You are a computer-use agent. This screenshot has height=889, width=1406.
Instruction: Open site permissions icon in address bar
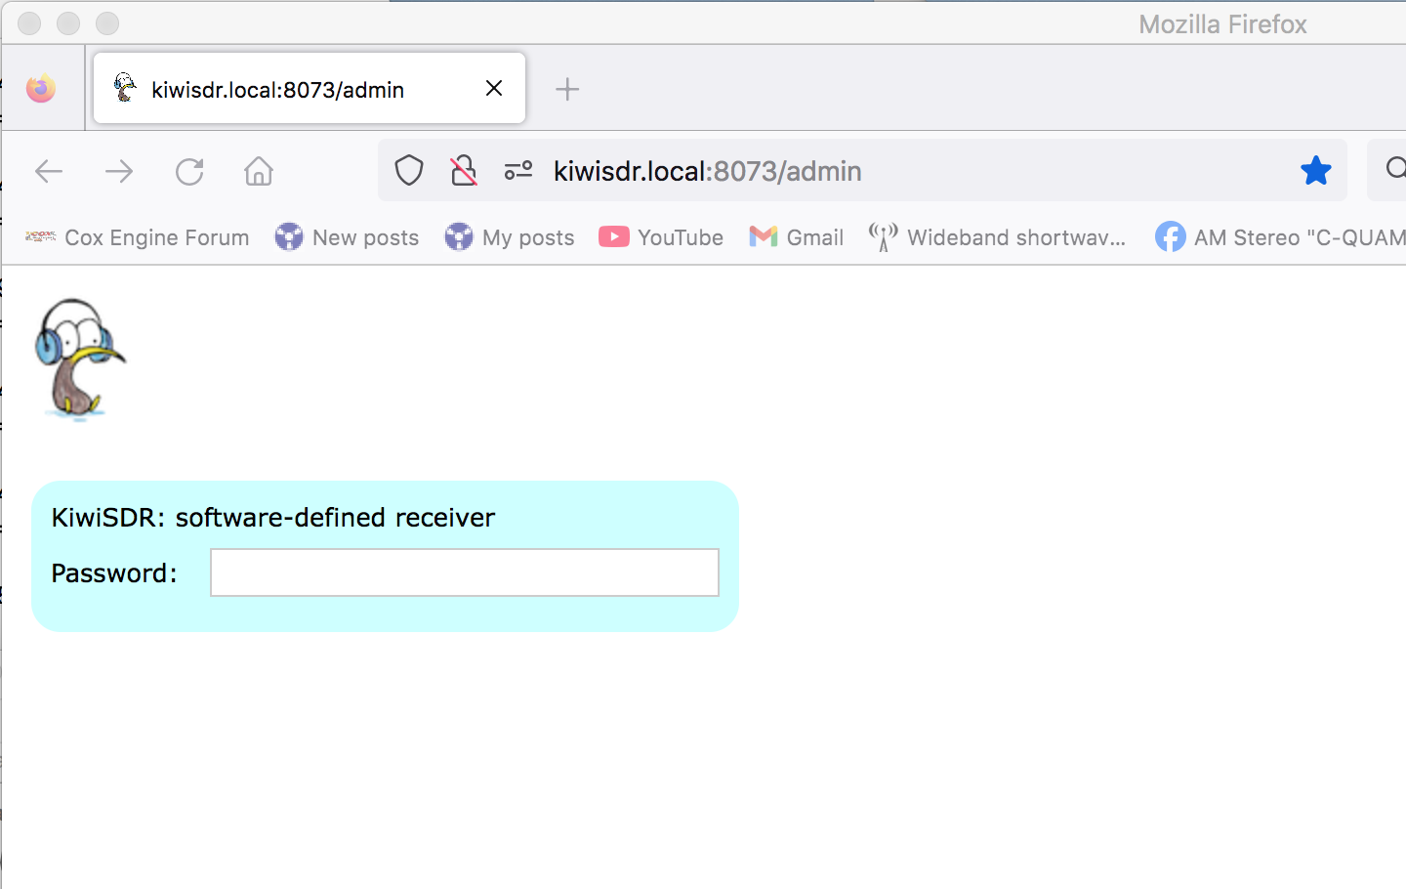tap(518, 171)
